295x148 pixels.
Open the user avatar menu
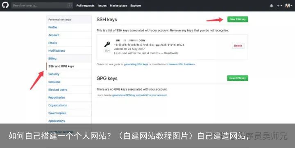288,6
